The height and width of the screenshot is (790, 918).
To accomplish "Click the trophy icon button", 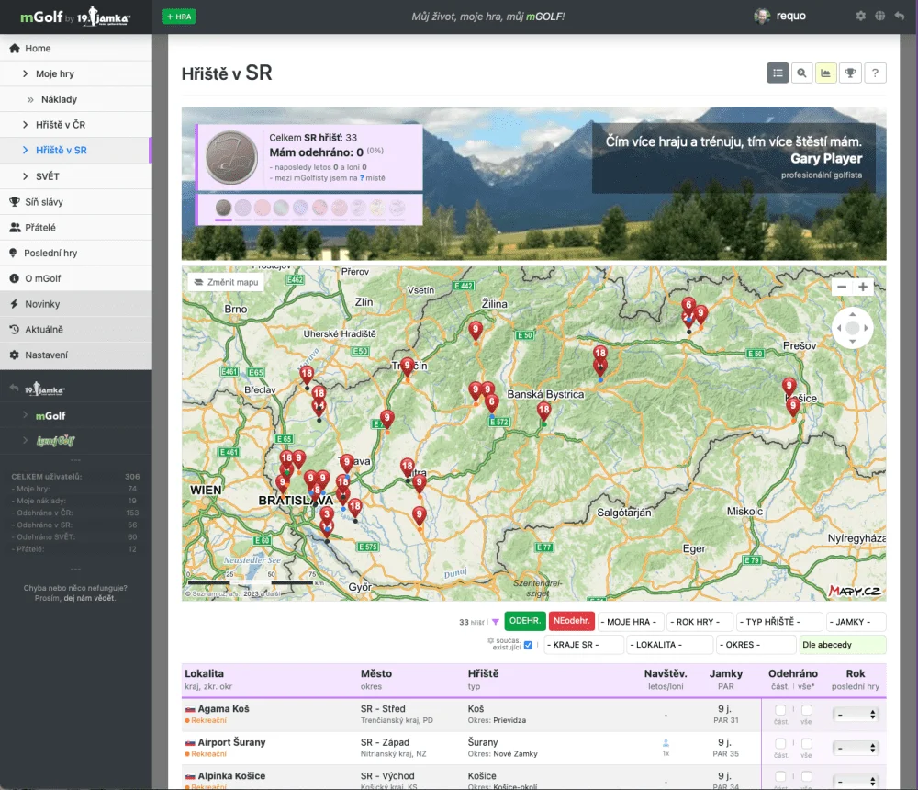I will click(x=850, y=73).
